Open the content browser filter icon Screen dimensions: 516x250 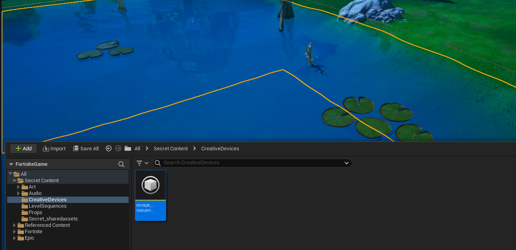coord(139,163)
